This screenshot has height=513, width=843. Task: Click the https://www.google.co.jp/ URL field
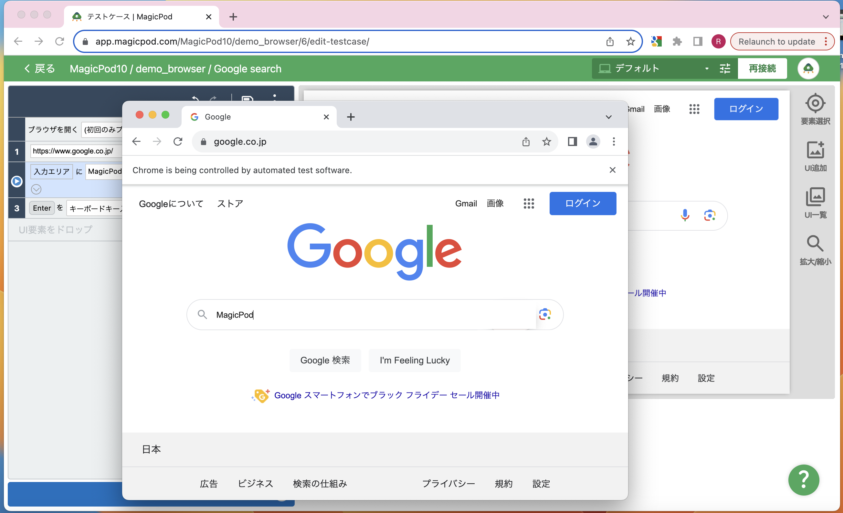coord(76,151)
